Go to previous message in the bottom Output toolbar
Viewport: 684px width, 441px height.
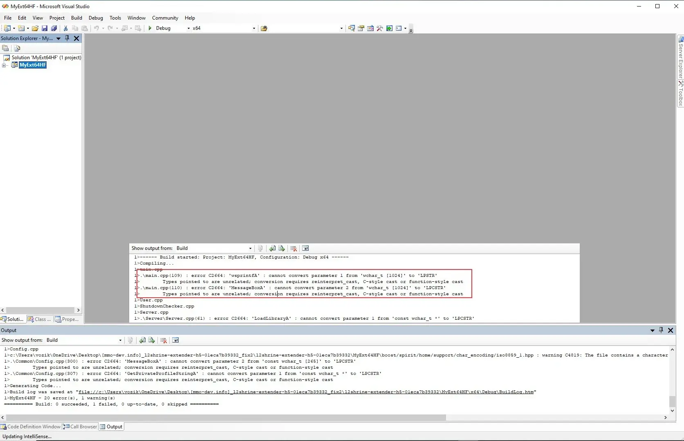pos(142,340)
